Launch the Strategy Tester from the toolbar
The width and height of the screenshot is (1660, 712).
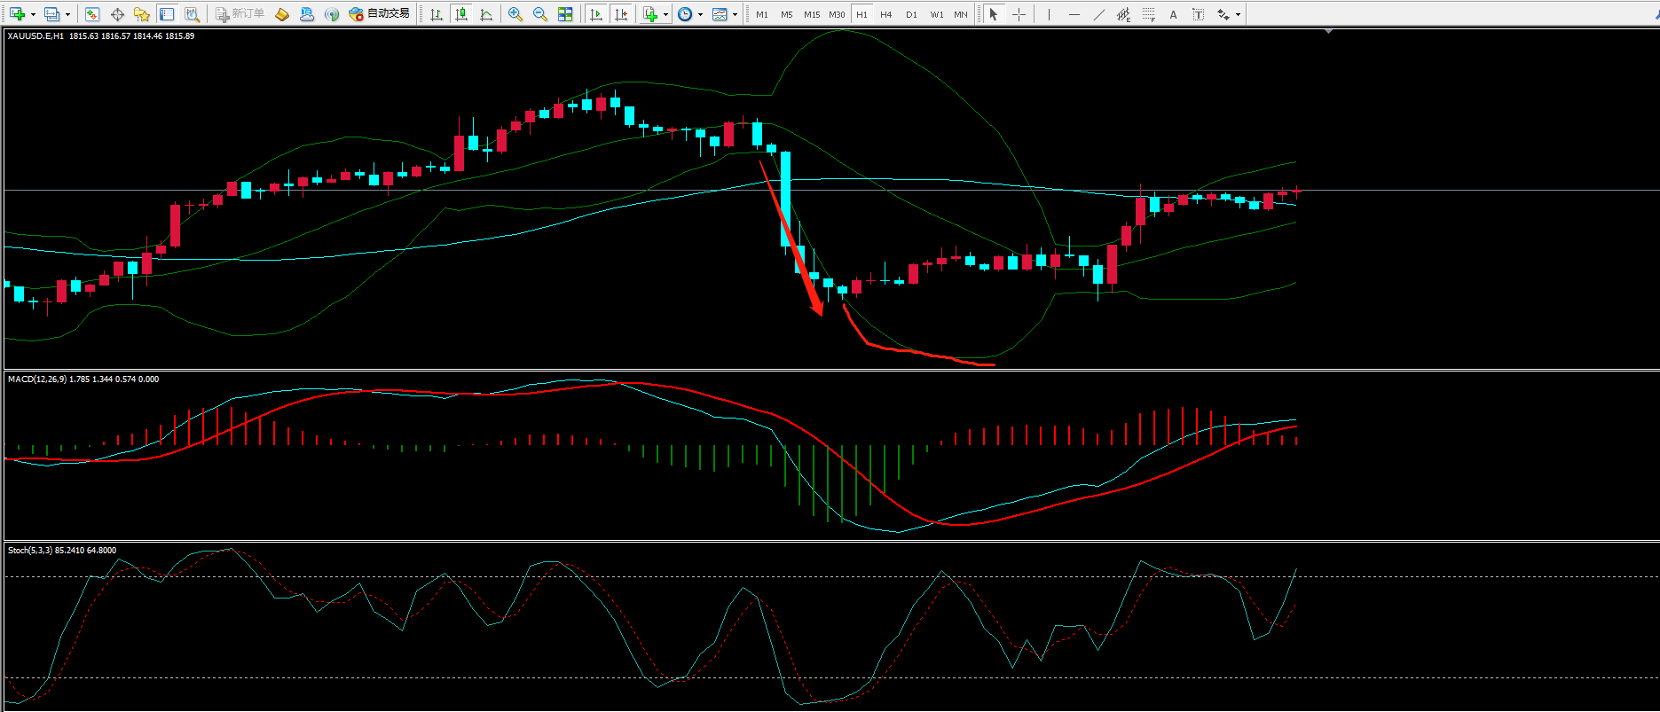pyautogui.click(x=192, y=14)
